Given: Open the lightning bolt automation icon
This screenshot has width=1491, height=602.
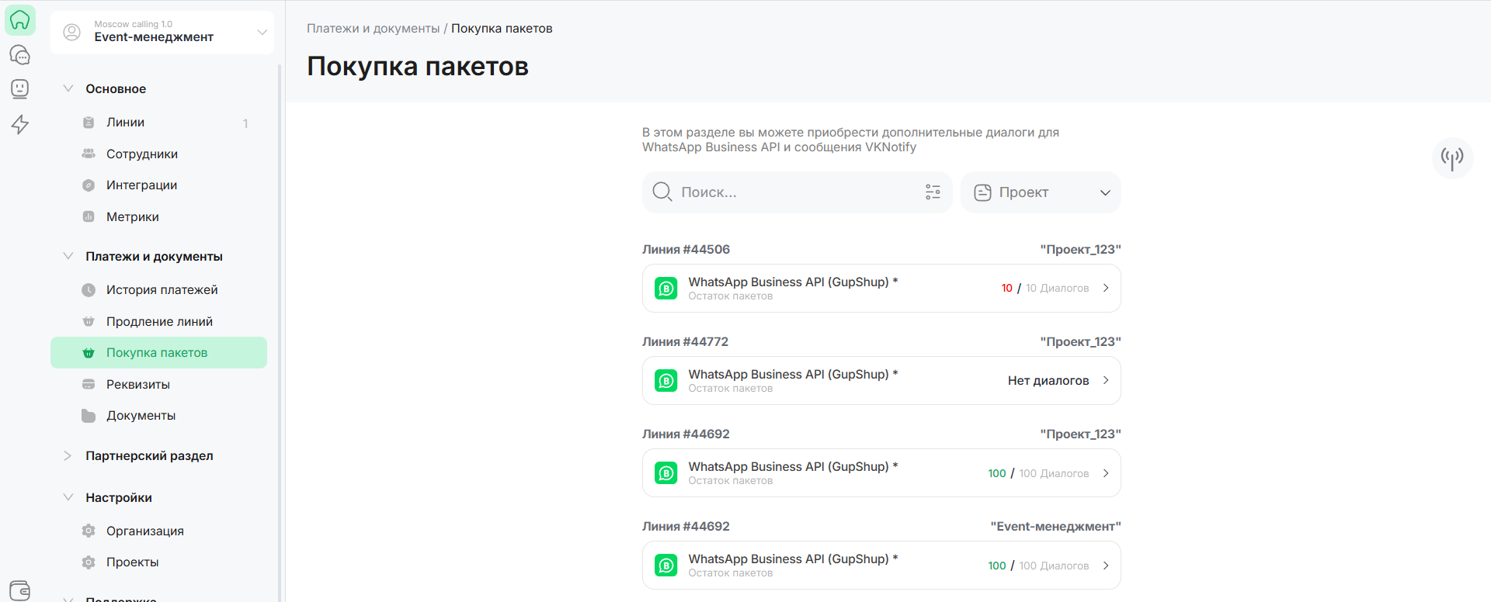Looking at the screenshot, I should click(x=20, y=124).
